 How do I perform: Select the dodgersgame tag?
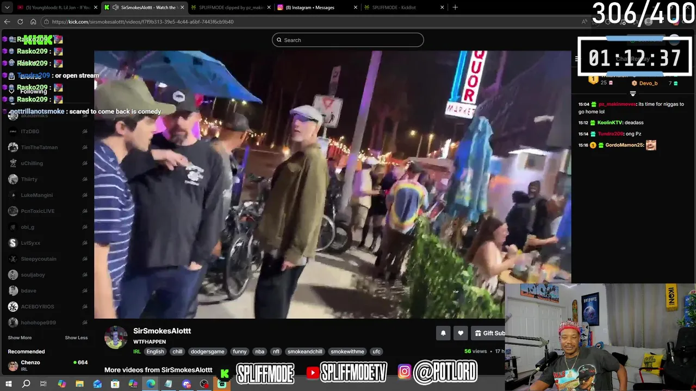pyautogui.click(x=208, y=352)
